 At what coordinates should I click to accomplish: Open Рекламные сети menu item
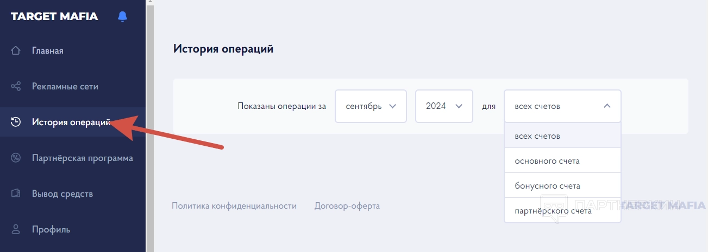coord(65,87)
